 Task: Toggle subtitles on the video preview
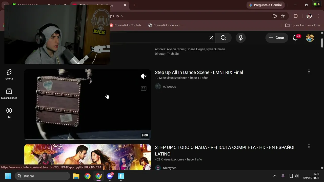[x=144, y=88]
